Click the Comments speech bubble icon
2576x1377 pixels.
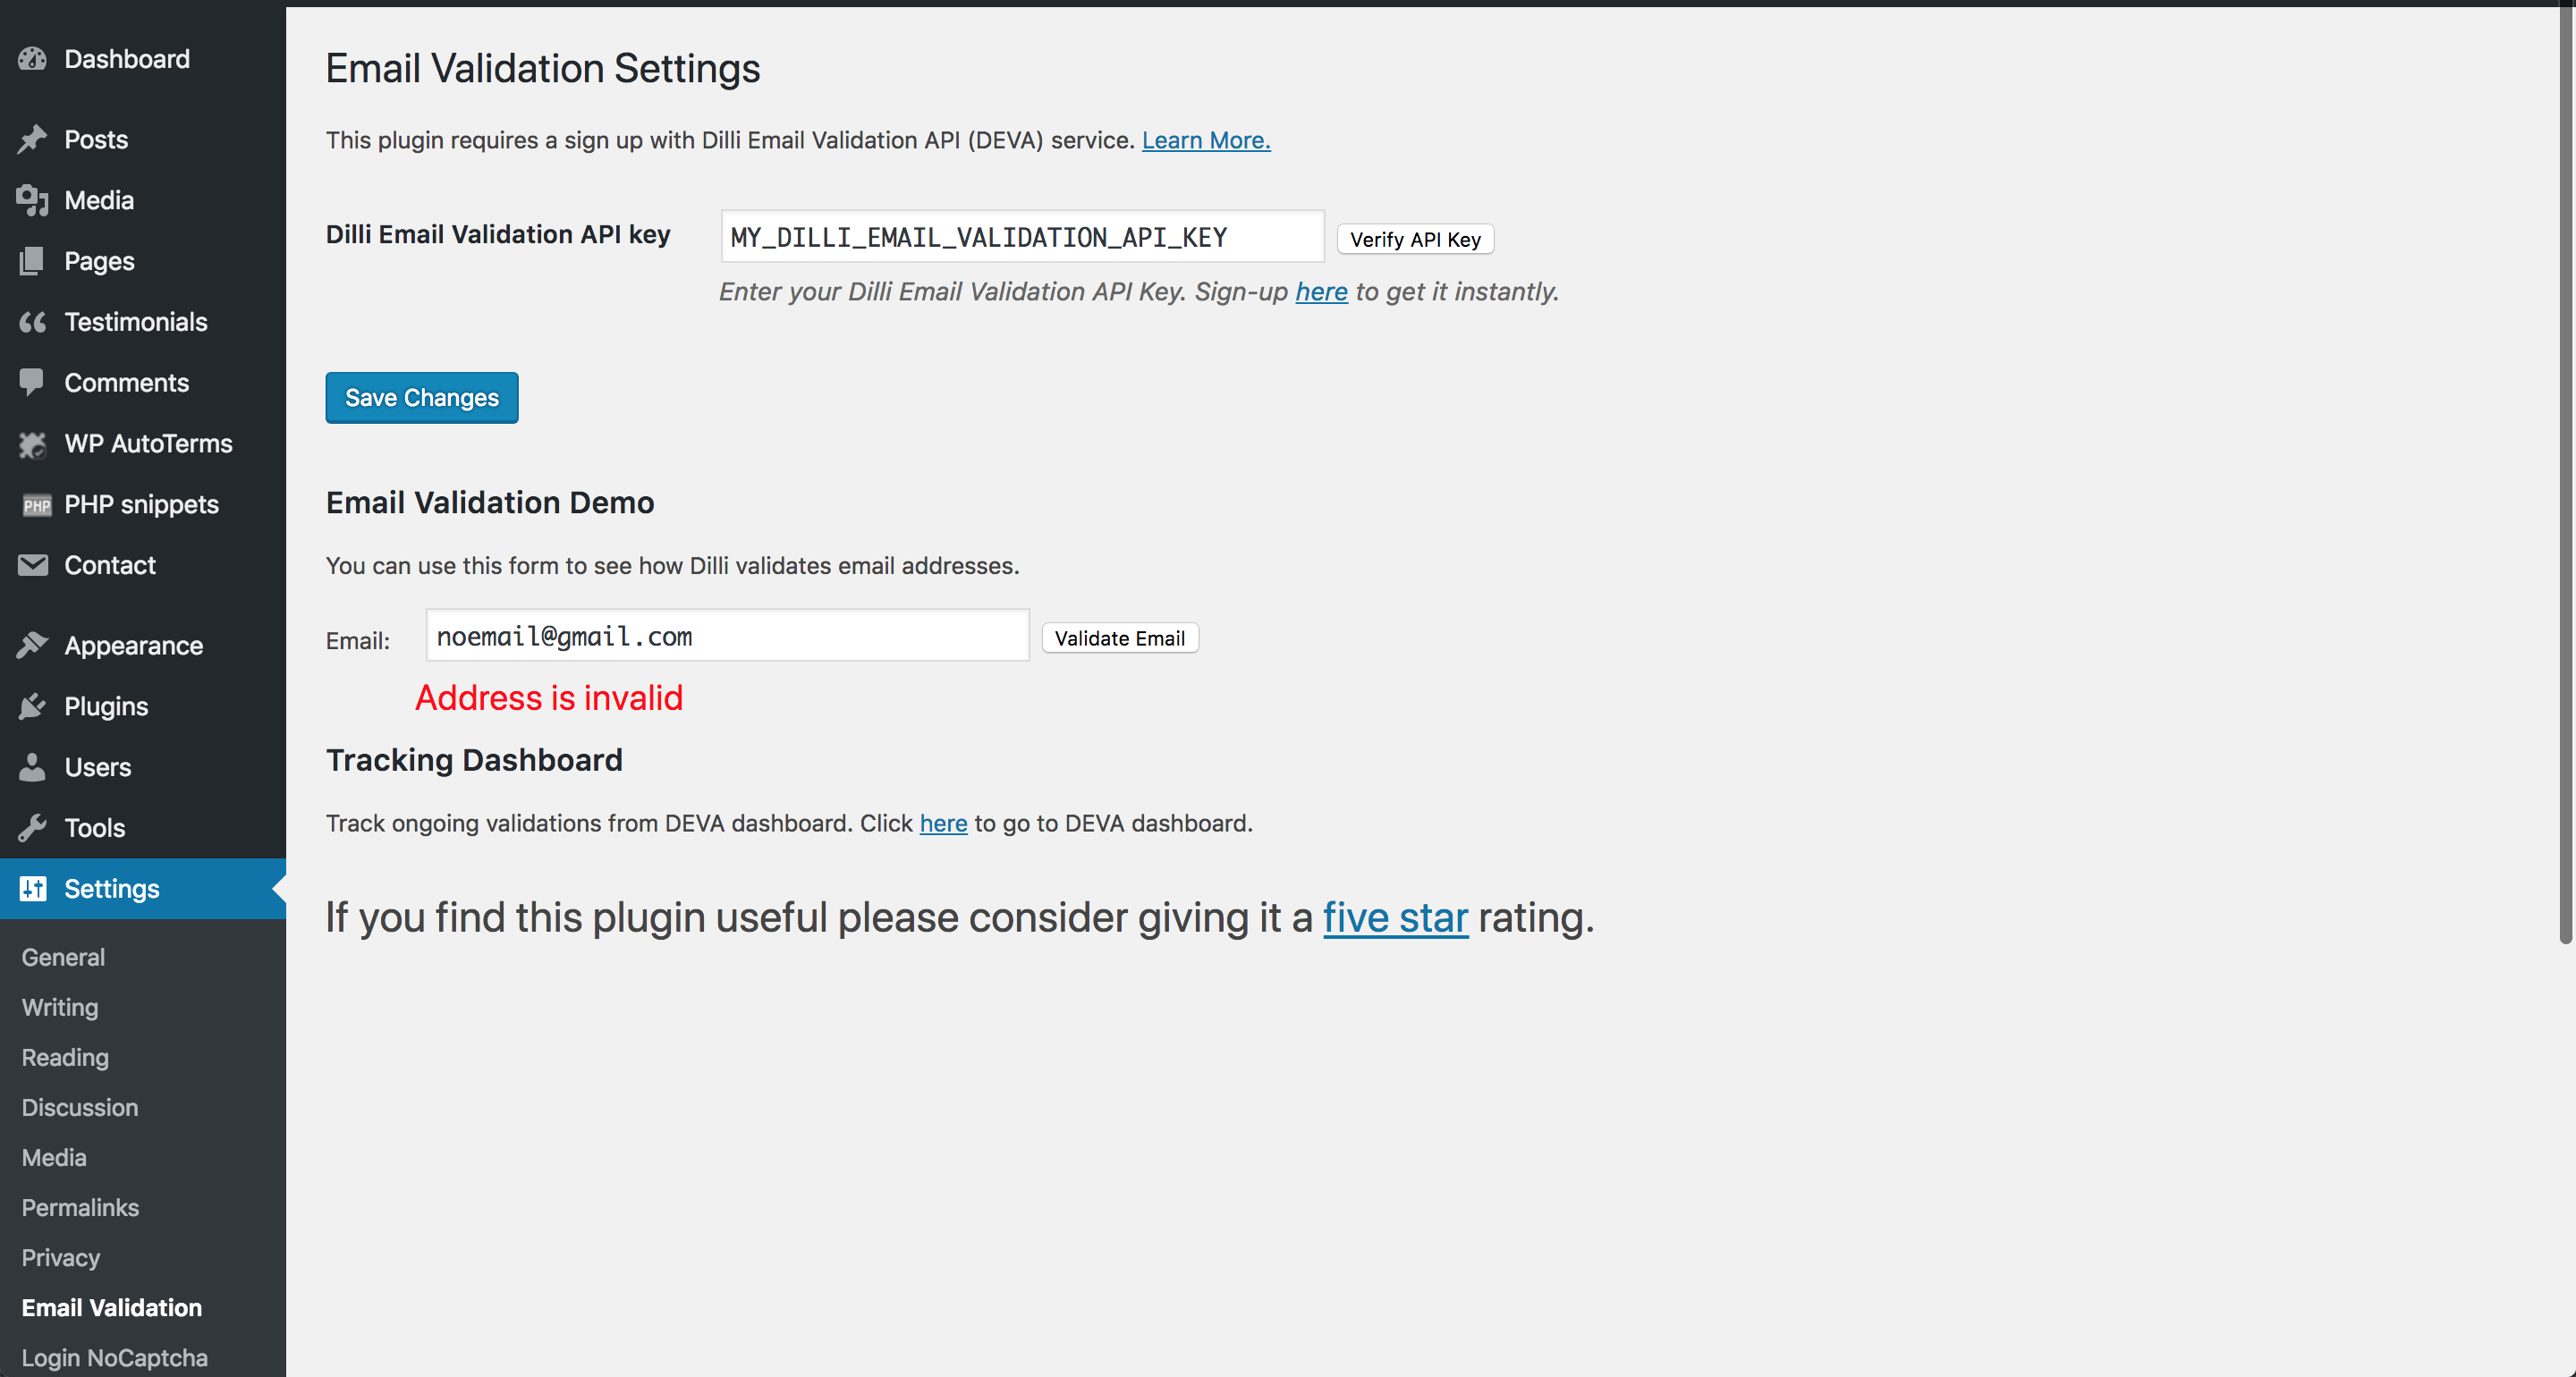coord(32,383)
